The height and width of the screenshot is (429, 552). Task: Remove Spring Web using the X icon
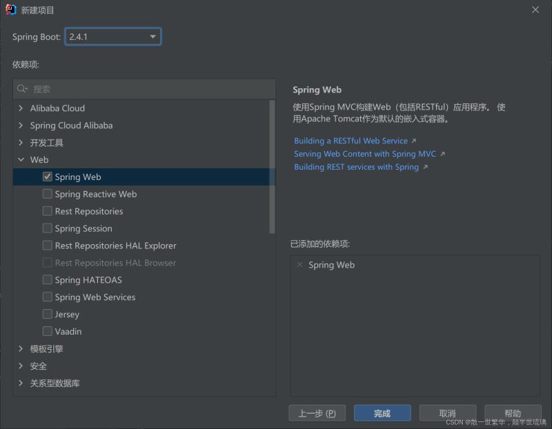299,265
